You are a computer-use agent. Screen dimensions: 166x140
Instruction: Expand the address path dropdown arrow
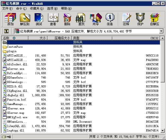point(161,31)
